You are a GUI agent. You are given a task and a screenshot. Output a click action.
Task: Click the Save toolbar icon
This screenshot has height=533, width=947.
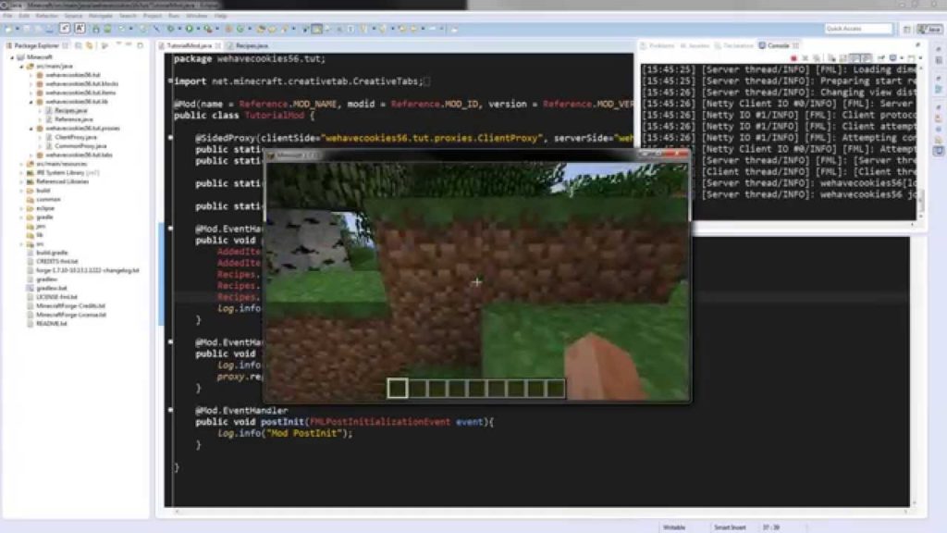pyautogui.click(x=27, y=29)
